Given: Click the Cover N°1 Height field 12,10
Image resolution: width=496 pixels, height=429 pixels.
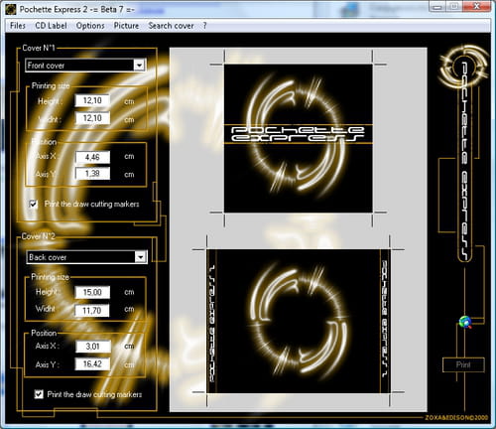Looking at the screenshot, I should tap(92, 100).
